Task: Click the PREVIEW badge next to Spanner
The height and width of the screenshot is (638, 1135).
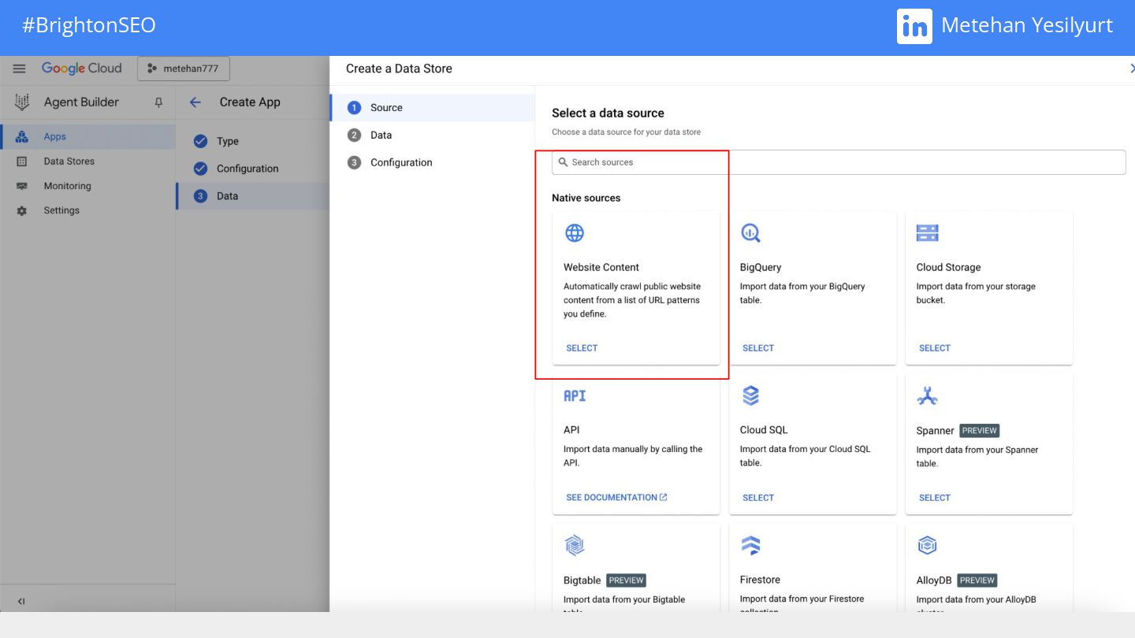Action: [x=980, y=431]
